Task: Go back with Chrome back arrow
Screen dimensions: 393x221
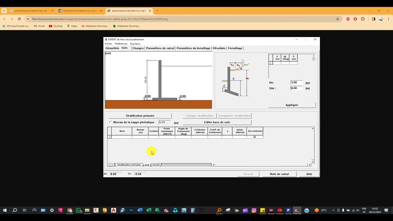Action: 4,19
